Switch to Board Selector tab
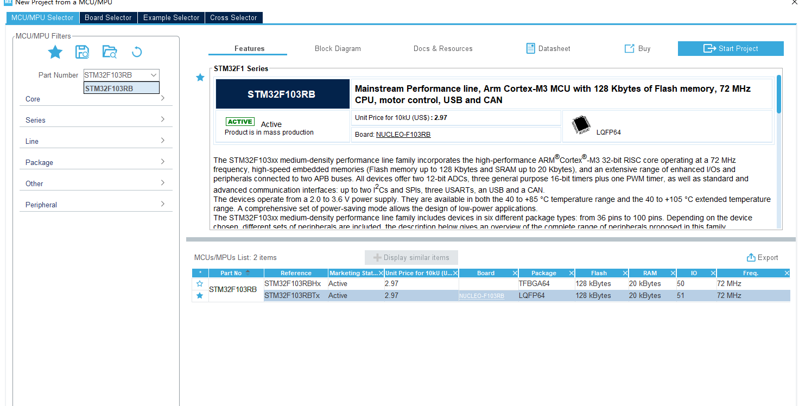Screen dimensions: 799x406 pyautogui.click(x=108, y=17)
